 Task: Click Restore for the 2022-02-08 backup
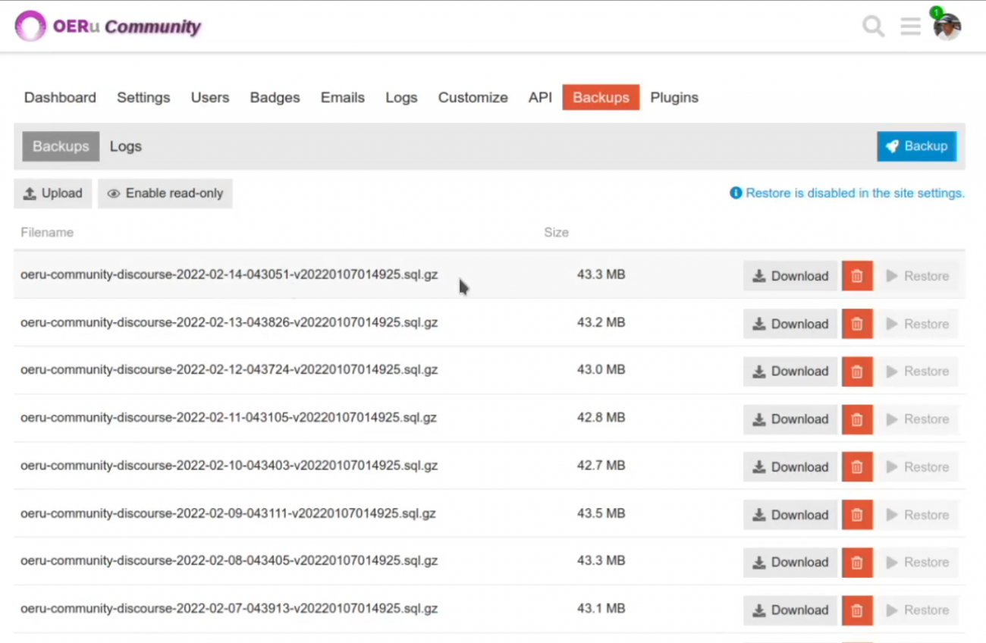pyautogui.click(x=918, y=563)
